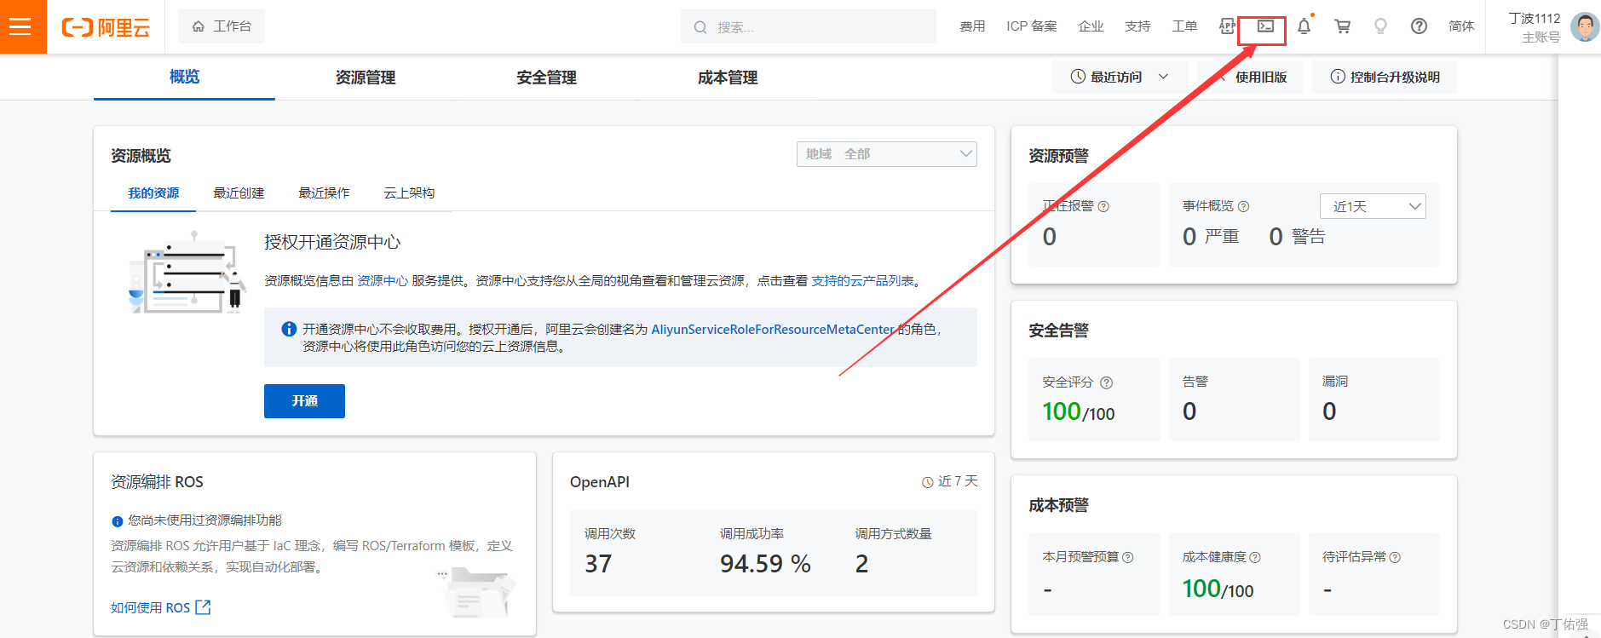Click the help icon next to 待评估异常
Screen dimensions: 1601x638
1395,557
